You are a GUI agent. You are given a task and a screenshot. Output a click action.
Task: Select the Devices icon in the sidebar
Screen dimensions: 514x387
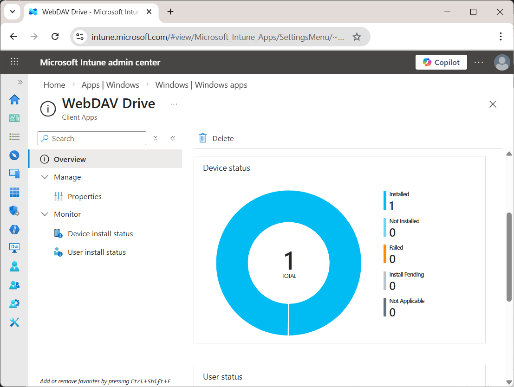[x=14, y=174]
